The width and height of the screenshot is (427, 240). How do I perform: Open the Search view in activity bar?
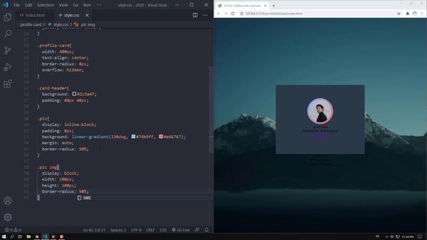click(7, 33)
